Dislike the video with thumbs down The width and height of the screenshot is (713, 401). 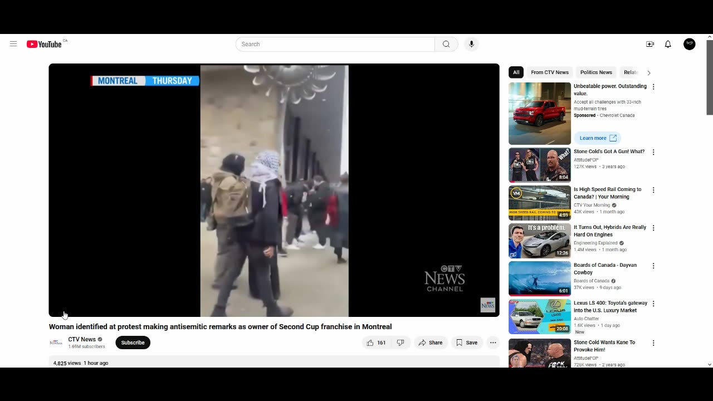click(401, 343)
